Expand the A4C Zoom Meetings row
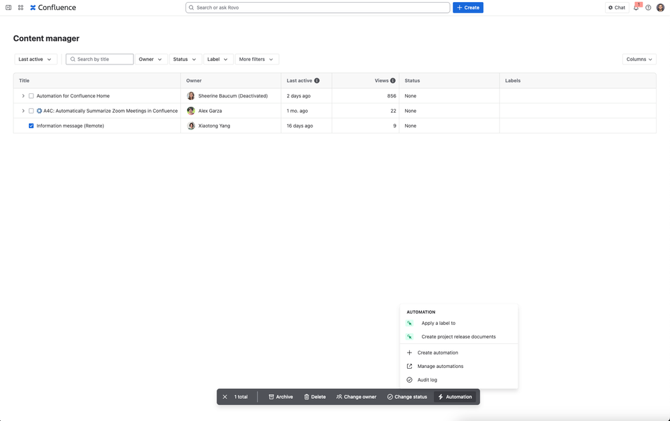 coord(23,111)
